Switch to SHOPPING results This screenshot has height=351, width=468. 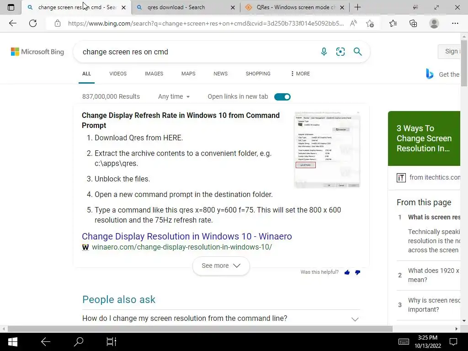[258, 74]
